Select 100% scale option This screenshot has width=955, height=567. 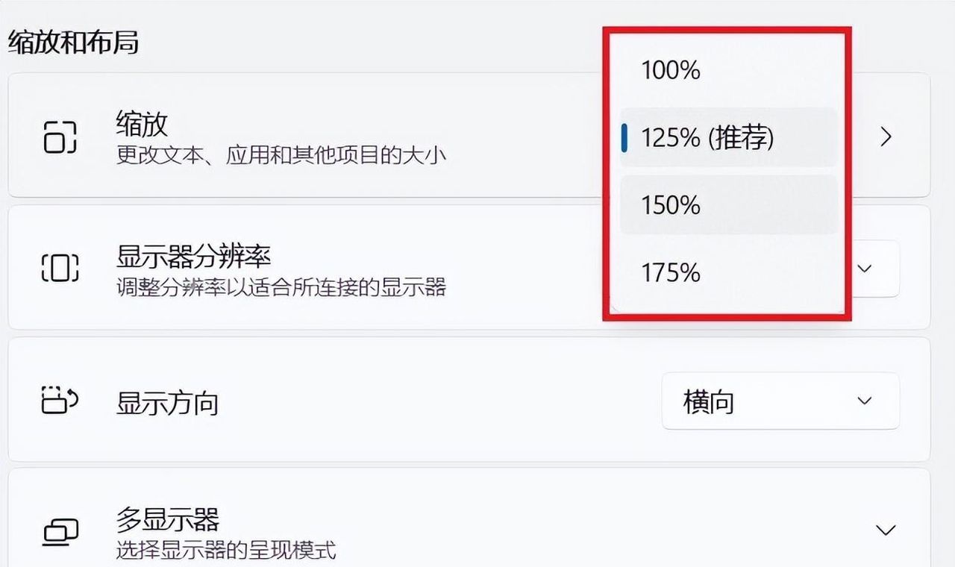[x=670, y=71]
